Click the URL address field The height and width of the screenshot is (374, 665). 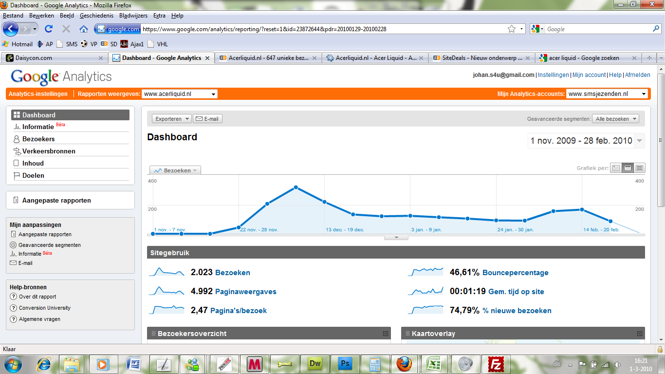click(323, 29)
